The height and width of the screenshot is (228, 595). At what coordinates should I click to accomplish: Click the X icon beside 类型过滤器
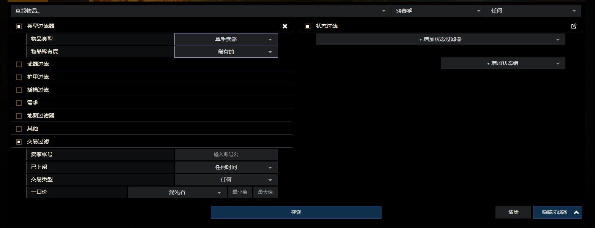tap(285, 26)
